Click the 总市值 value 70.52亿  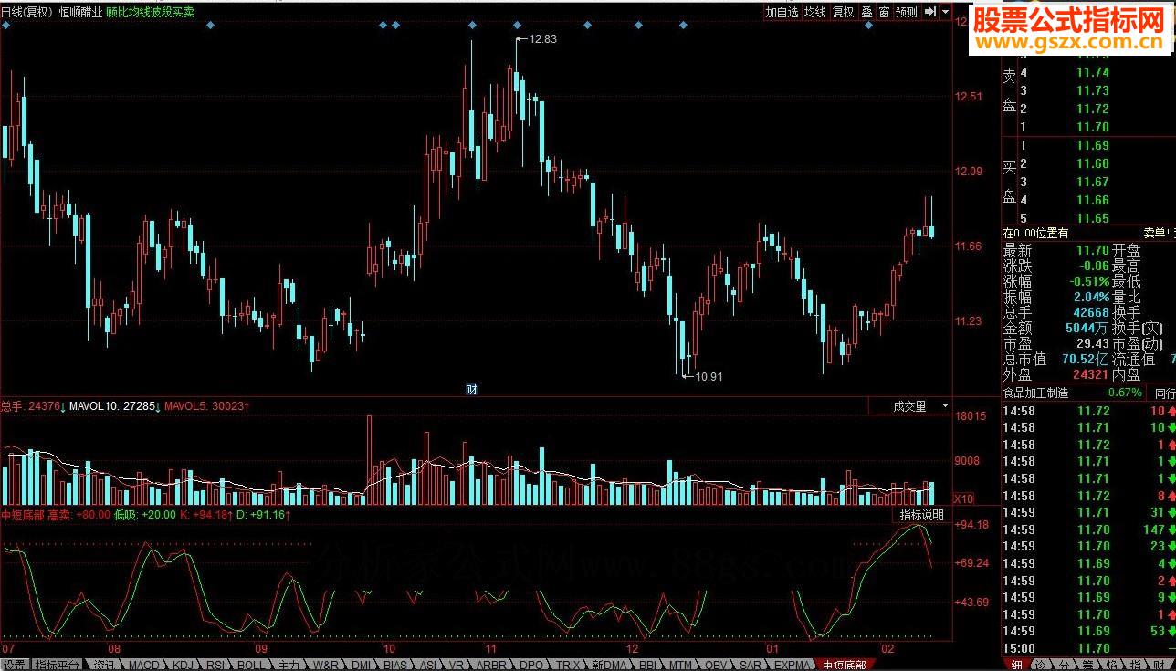1087,359
